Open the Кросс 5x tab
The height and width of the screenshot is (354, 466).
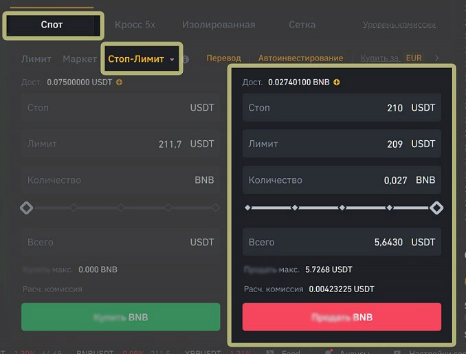pos(135,25)
